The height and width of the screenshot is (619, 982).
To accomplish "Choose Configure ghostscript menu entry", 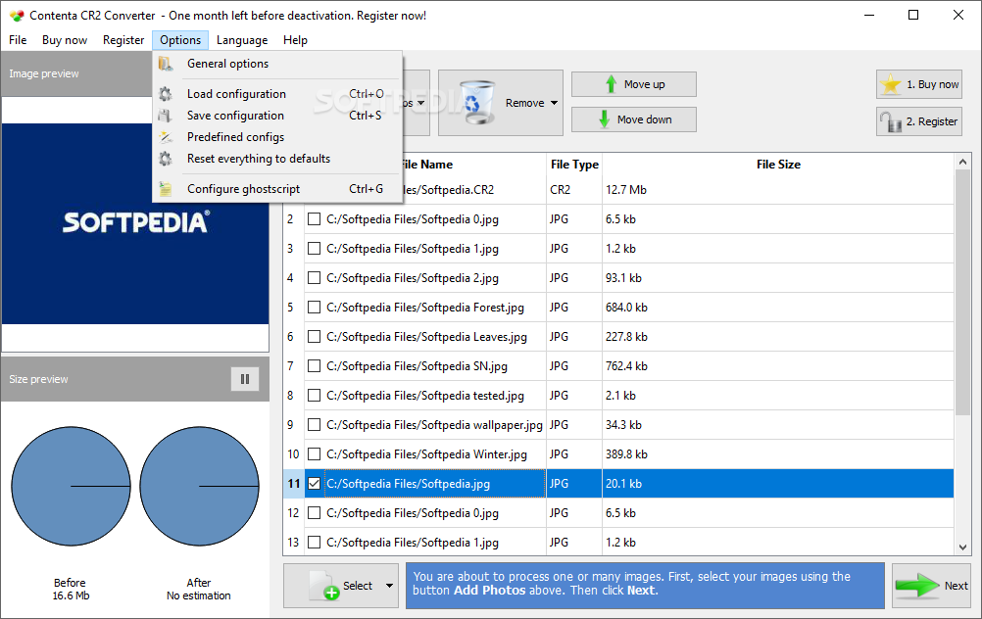I will [x=276, y=189].
